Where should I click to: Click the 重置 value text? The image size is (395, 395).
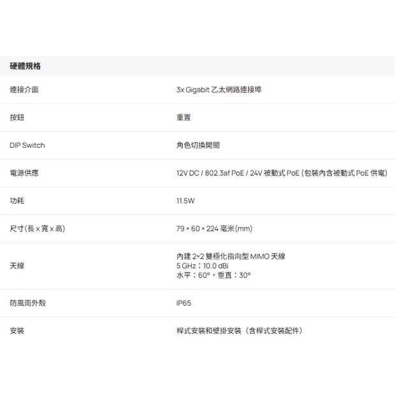pos(183,117)
